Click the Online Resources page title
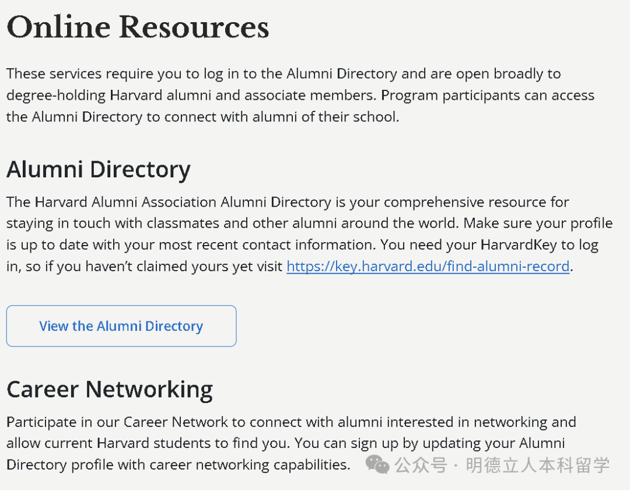The width and height of the screenshot is (630, 490). [x=138, y=27]
